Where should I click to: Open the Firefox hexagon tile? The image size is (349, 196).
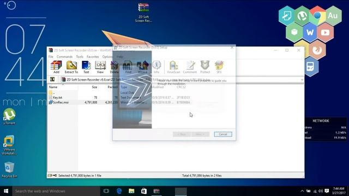[317, 50]
